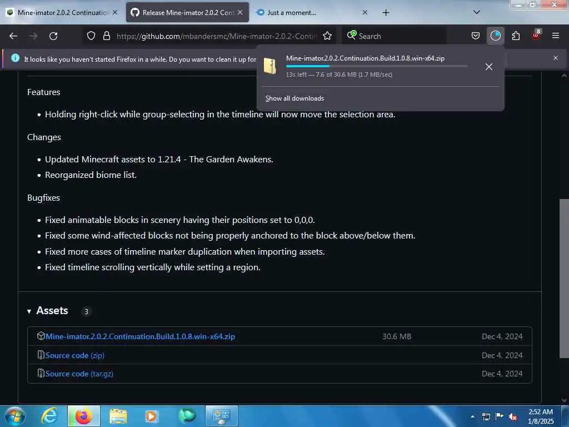569x427 pixels.
Task: Click the forward navigation arrow
Action: click(x=33, y=36)
